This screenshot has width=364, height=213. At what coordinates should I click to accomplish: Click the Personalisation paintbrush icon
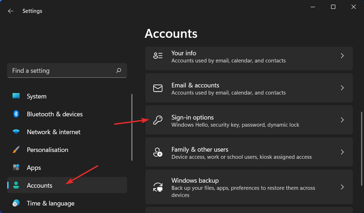[16, 150]
